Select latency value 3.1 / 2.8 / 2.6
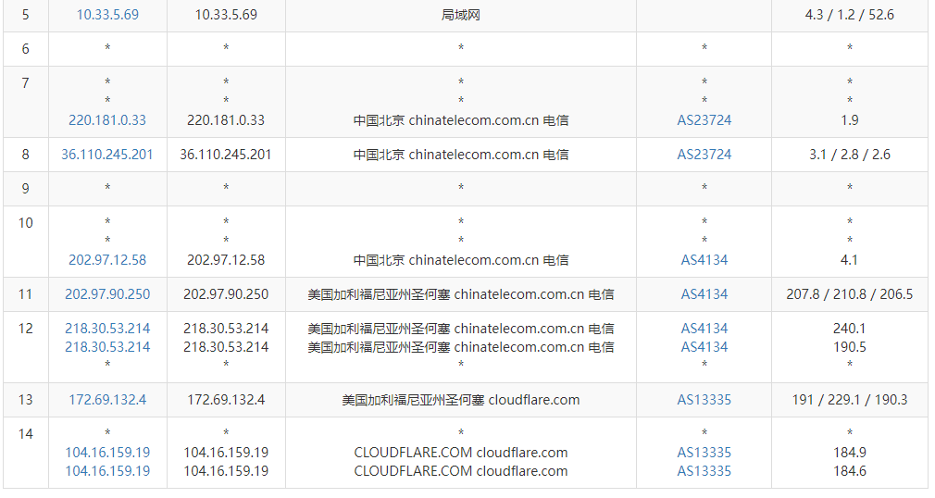The width and height of the screenshot is (935, 498). tap(850, 155)
